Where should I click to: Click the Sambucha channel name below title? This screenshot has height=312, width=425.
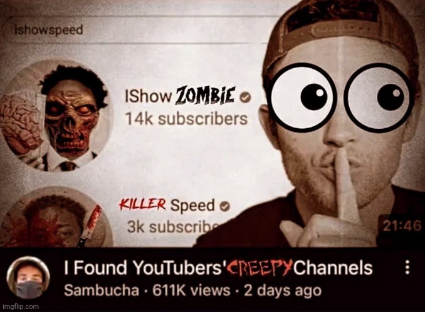[x=102, y=291]
